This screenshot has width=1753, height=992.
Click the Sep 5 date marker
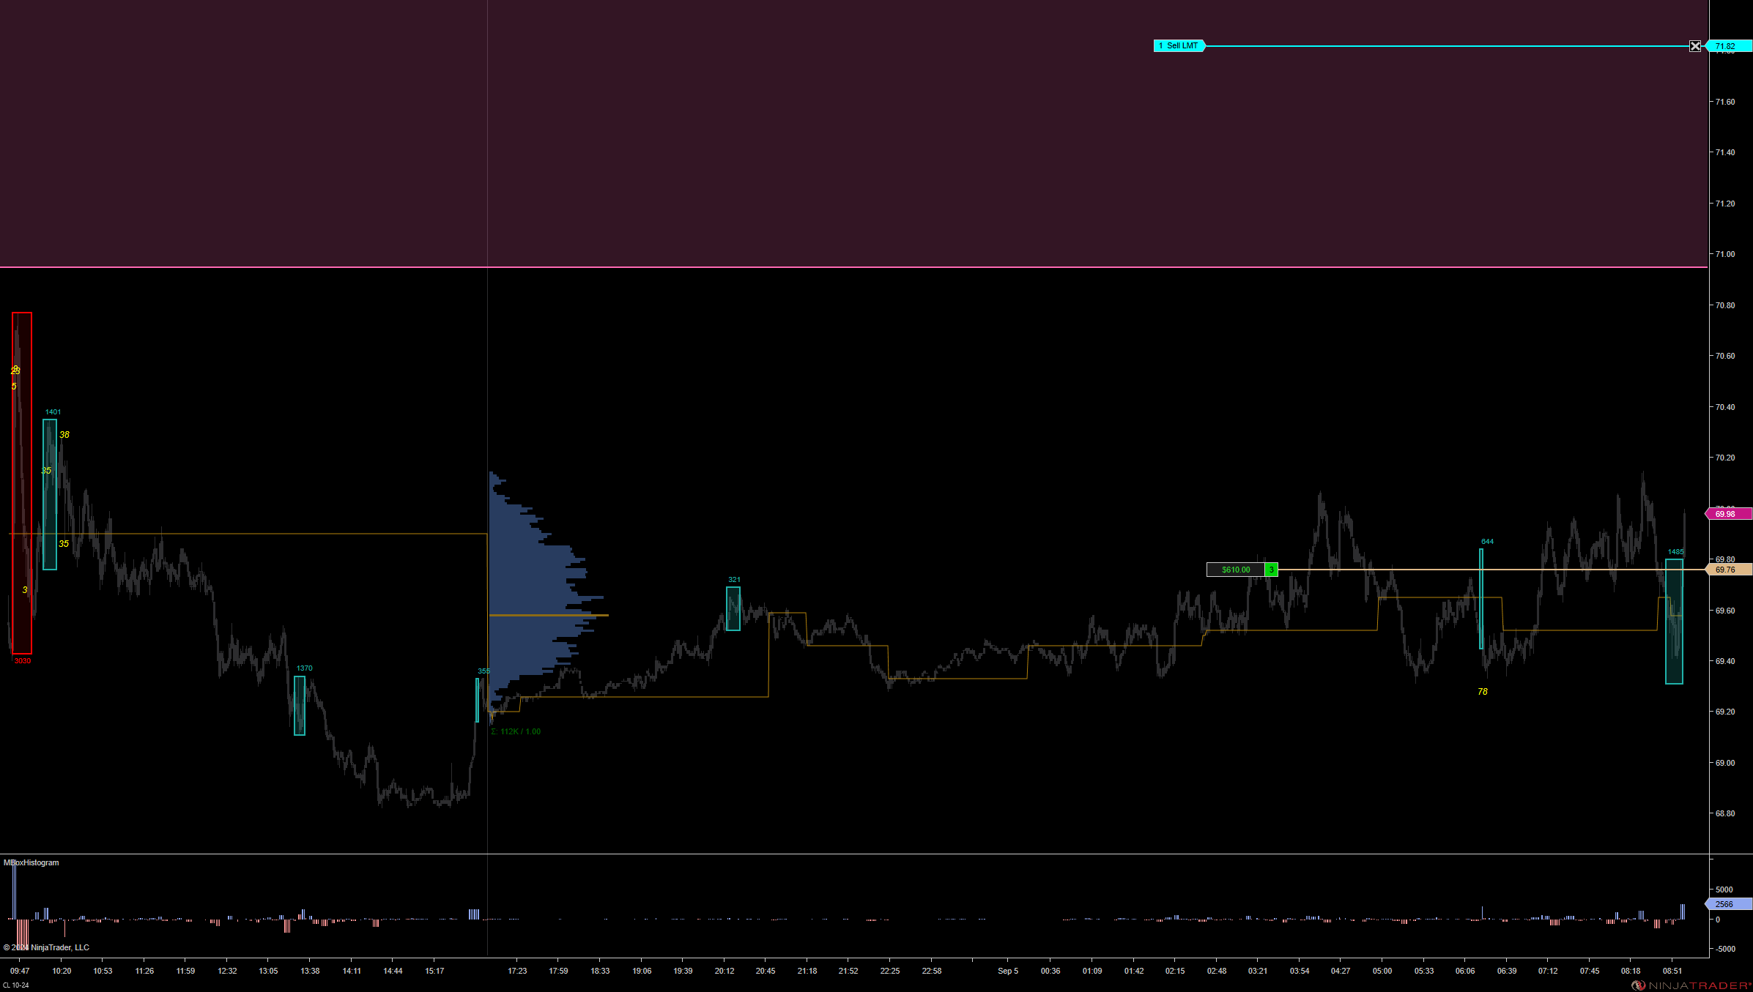tap(1008, 971)
